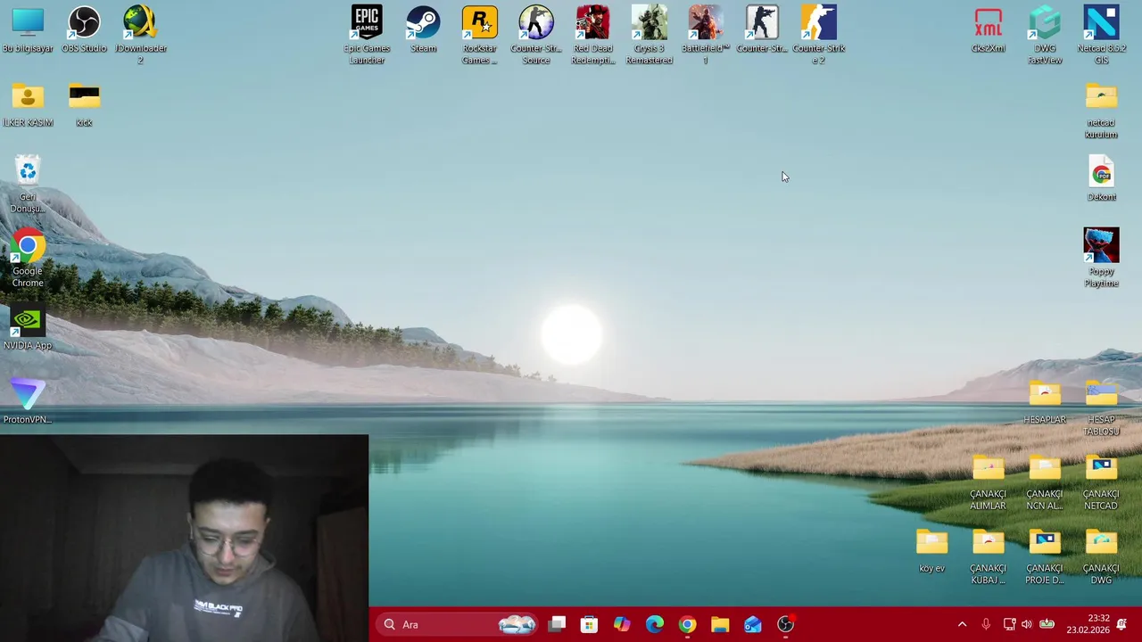
Task: Open the ÇANAKÇI NCN AL... folder
Action: point(1044,482)
